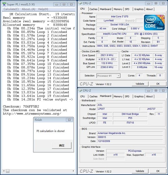Maximize the Super PI window

pyautogui.click(x=64, y=4)
